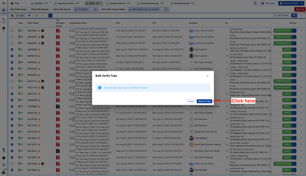
Task: Expand the chevron right of Edit Columns
Action: (301, 16)
